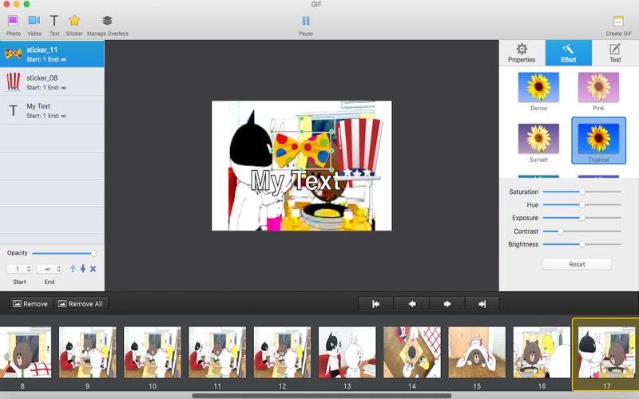Apply the Pink effect
Viewport: 639px width, 399px height.
598,87
